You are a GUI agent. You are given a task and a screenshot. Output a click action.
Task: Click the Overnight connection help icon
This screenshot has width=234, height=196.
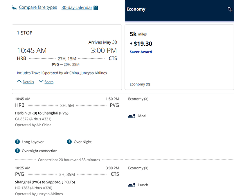18,151
